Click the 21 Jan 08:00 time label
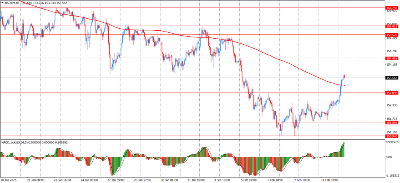 point(36,180)
